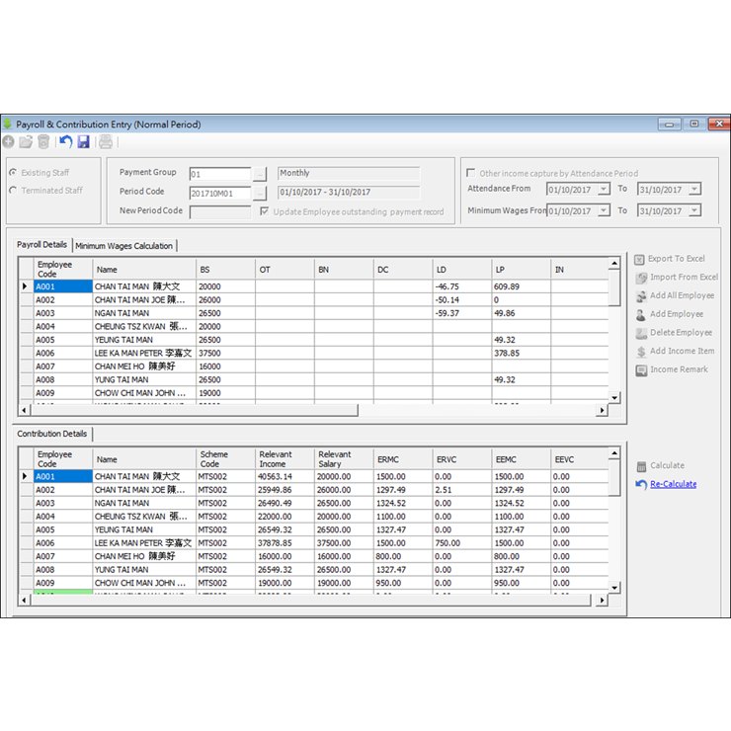The height and width of the screenshot is (731, 731).
Task: Switch to Minimum Wages Calculation tab
Action: coord(124,246)
